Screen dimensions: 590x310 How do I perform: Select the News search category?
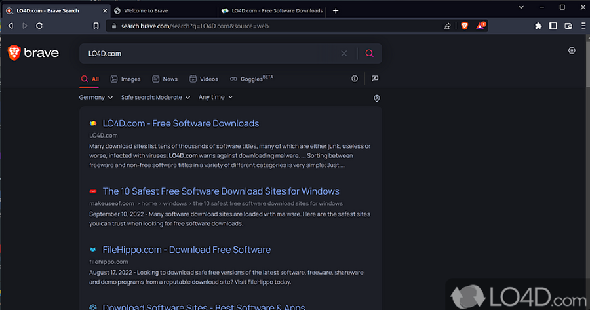(165, 79)
